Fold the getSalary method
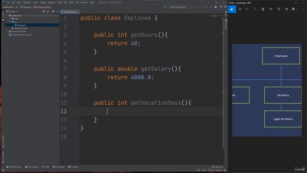Image resolution: width=307 pixels, height=173 pixels. (78, 69)
